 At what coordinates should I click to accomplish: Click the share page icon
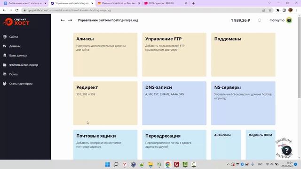[x=263, y=10]
